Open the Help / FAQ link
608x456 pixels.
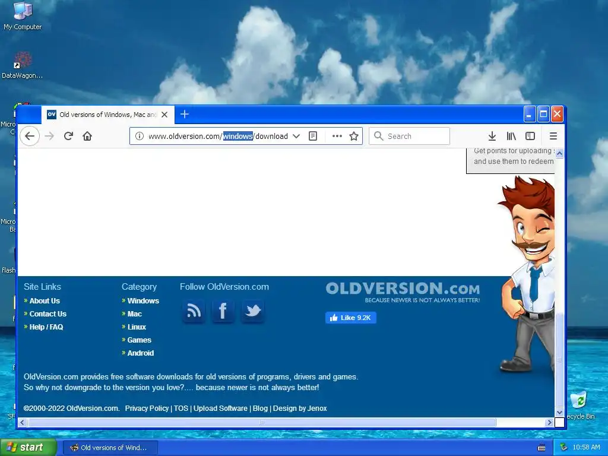point(46,327)
